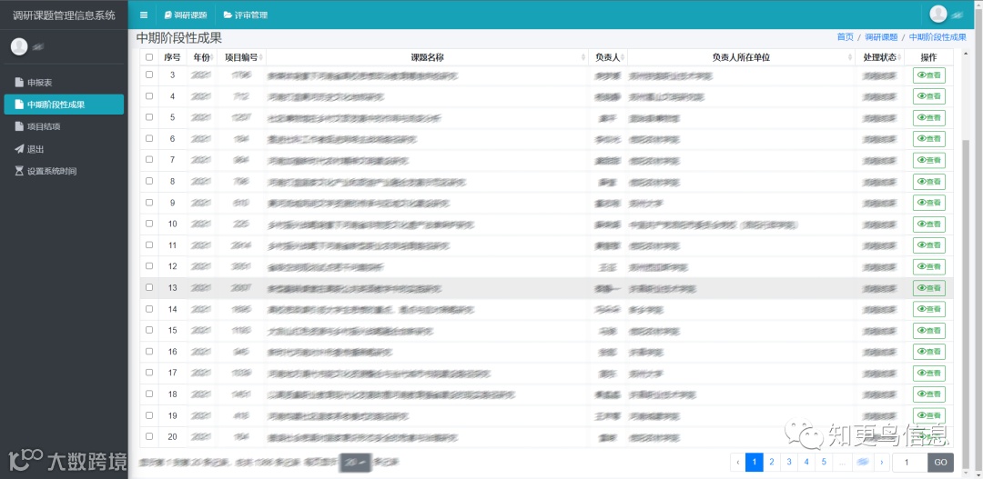
Task: Go to page 4 in pagination
Action: point(806,462)
